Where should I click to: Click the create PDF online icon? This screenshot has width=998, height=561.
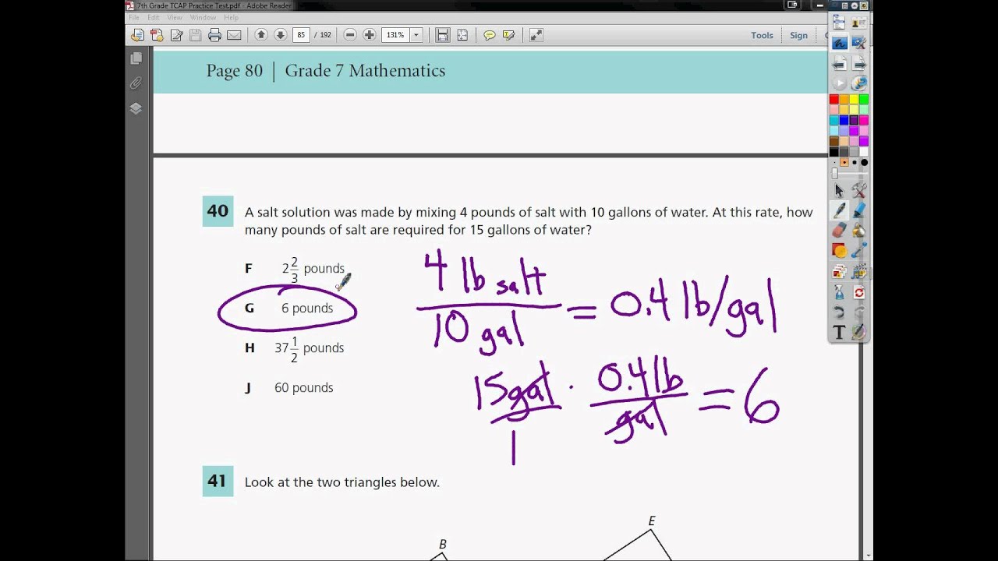click(157, 35)
